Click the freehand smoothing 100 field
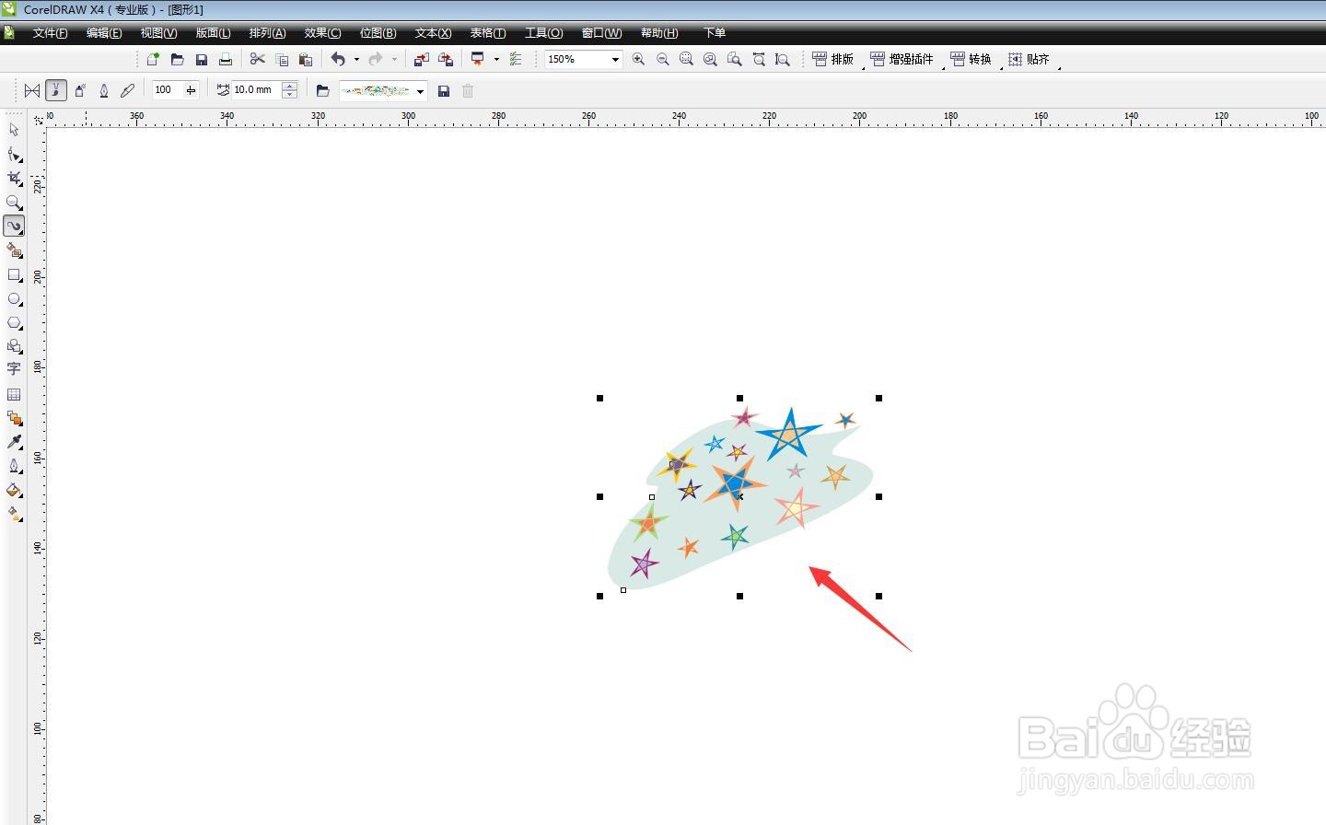1326x825 pixels. coord(168,90)
